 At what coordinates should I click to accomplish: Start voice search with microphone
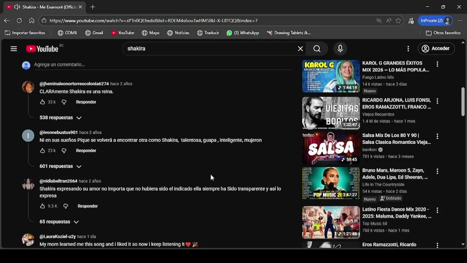pyautogui.click(x=340, y=49)
